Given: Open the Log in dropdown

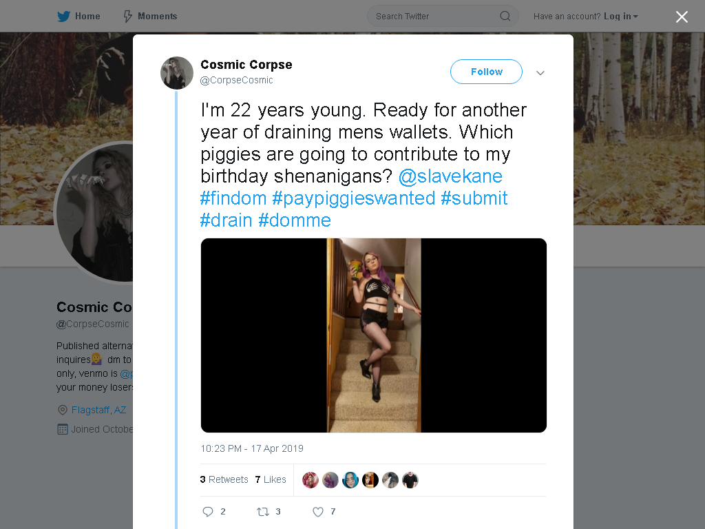Looking at the screenshot, I should coord(621,17).
